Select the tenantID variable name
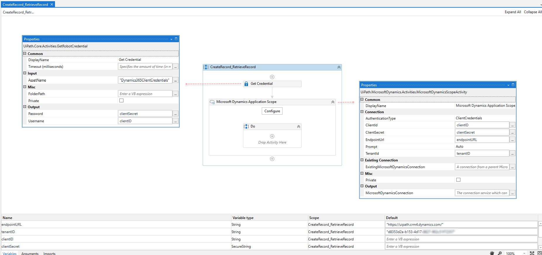The height and width of the screenshot is (255, 542). [x=8, y=232]
